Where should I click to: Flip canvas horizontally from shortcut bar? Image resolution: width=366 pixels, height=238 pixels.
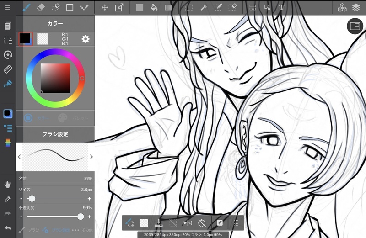(x=188, y=223)
